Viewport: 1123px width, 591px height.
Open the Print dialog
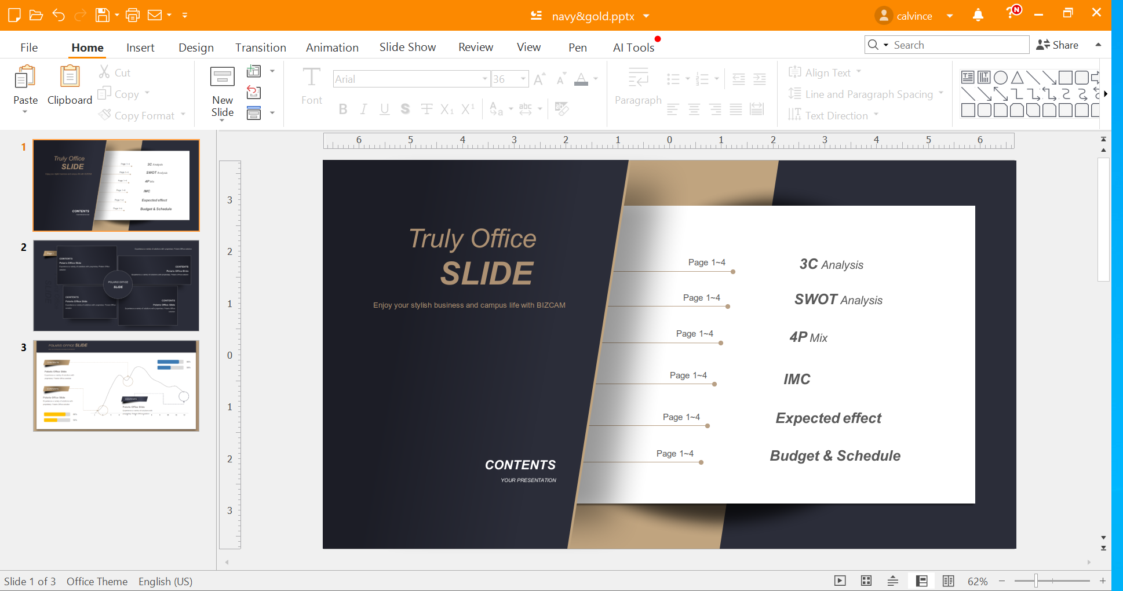coord(132,15)
